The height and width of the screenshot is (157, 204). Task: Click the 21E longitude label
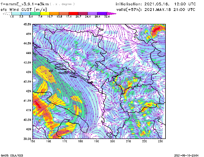tap(129, 141)
